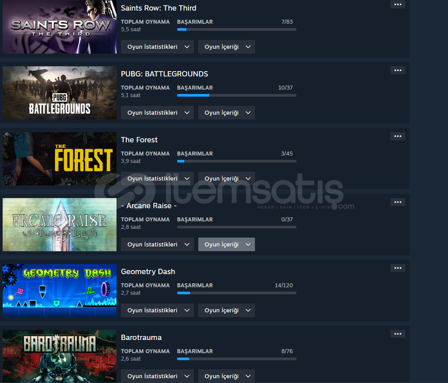Expand Oyun İstatistikleri for Geometry Dash
Image resolution: width=448 pixels, height=383 pixels.
pos(157,311)
